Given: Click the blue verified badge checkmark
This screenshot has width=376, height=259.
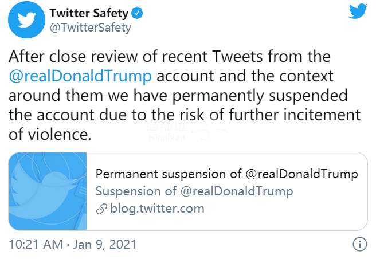Looking at the screenshot, I should tap(137, 13).
